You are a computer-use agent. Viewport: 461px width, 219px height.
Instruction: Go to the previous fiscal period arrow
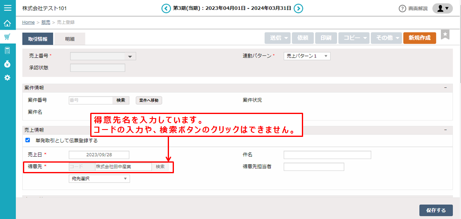click(166, 8)
